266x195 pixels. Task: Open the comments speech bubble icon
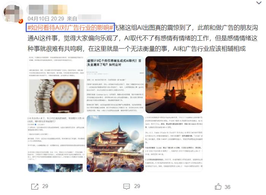coord(127,187)
